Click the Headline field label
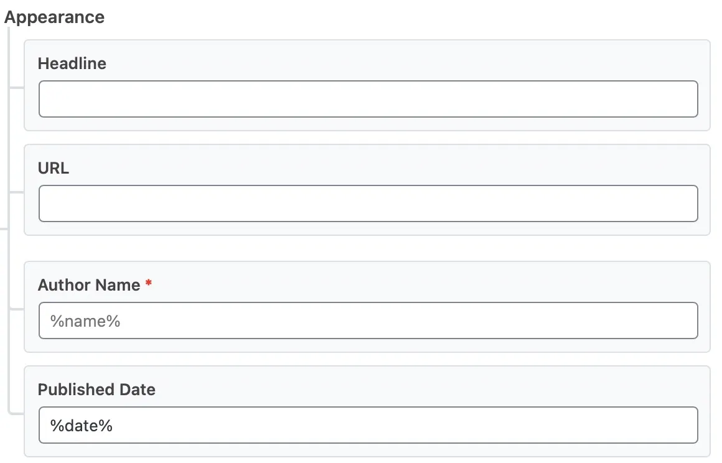Viewport: 722px width, 463px height. tap(72, 63)
